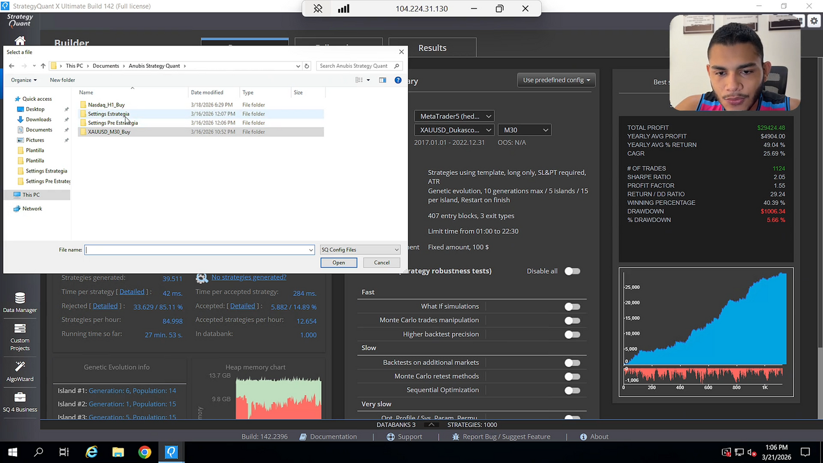Open Google Chrome from the taskbar

point(145,452)
